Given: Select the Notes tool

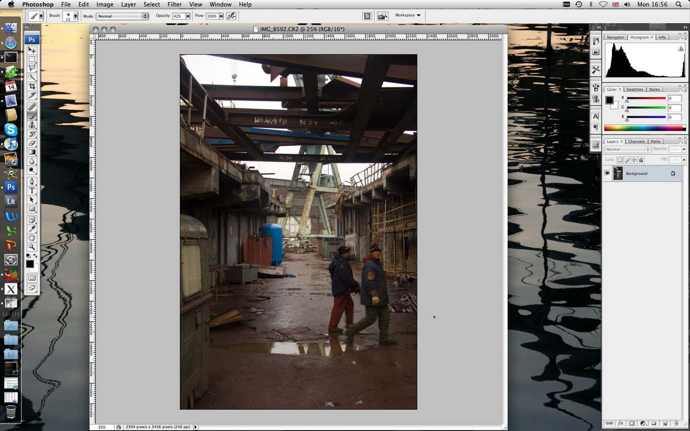Looking at the screenshot, I should click(32, 220).
